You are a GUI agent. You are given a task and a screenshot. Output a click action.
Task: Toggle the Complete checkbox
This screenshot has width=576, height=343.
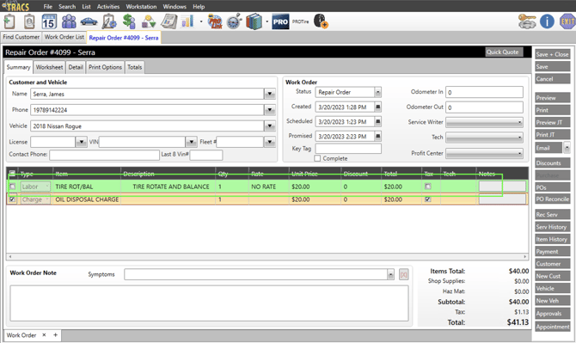point(317,158)
